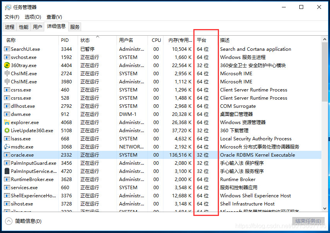
Task: Click the svchost.exe process name
Action: tap(24, 57)
